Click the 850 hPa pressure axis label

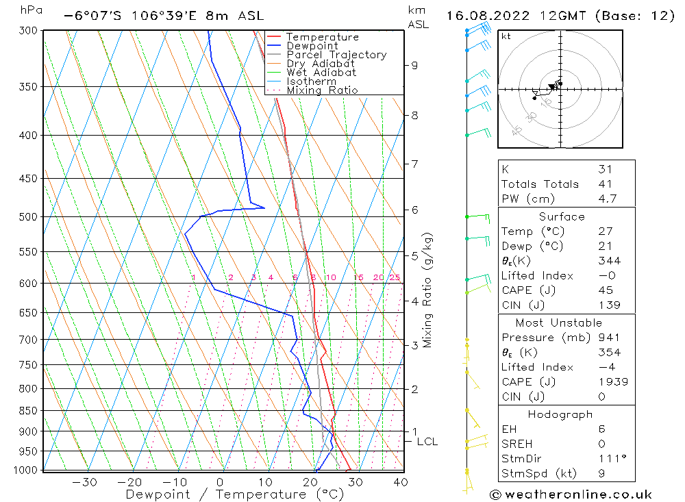(28, 411)
